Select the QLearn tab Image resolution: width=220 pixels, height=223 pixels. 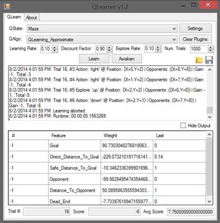tap(14, 17)
